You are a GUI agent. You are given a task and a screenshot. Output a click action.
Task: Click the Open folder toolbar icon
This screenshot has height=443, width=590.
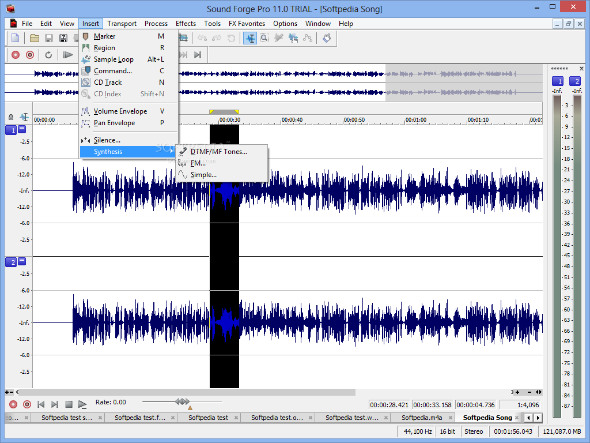tap(35, 38)
